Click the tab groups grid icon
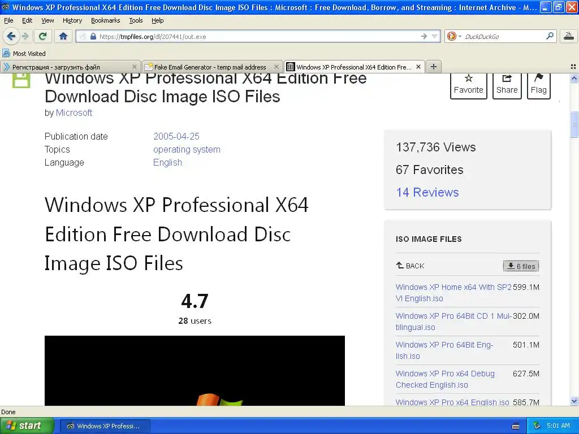579x434 pixels. tap(573, 67)
